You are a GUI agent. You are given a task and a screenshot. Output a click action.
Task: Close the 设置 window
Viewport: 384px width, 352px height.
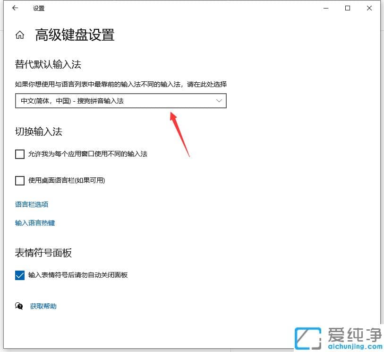369,8
